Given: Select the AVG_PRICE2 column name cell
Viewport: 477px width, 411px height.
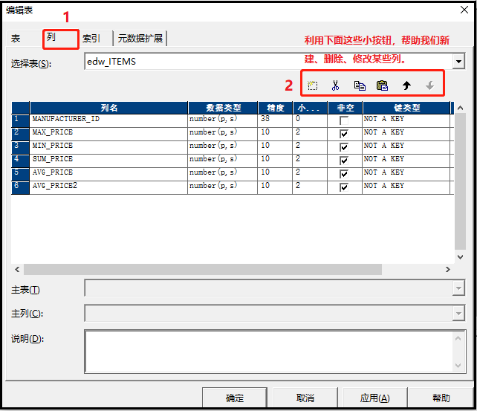Looking at the screenshot, I should click(x=108, y=188).
